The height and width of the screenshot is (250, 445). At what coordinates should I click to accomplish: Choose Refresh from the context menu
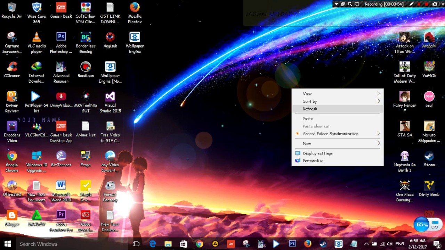click(337, 109)
